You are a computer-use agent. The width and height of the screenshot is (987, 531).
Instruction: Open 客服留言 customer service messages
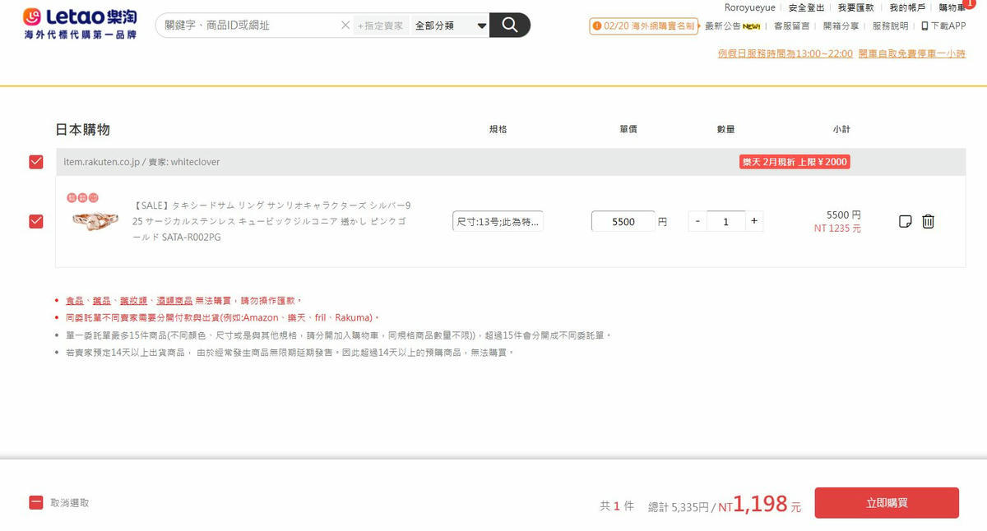pos(791,26)
